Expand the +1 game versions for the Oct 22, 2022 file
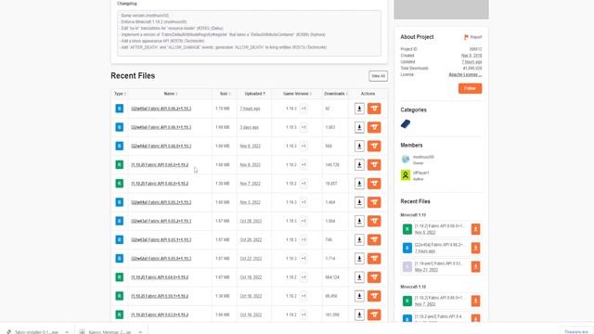The width and height of the screenshot is (594, 334). 303,259
